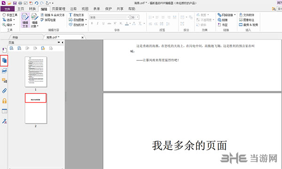Switch to the 表单 ribbon tab
282x169 pixels.
pyautogui.click(x=96, y=9)
